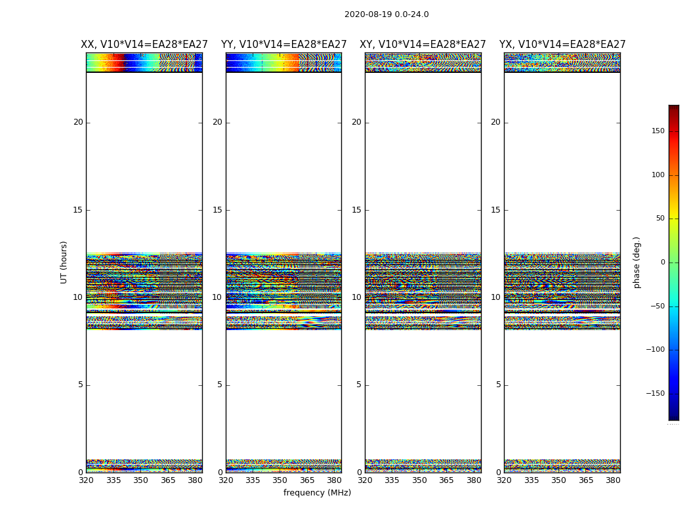This screenshot has width=689, height=525.
Task: Click the 365 tick under XY panel
Action: click(446, 480)
